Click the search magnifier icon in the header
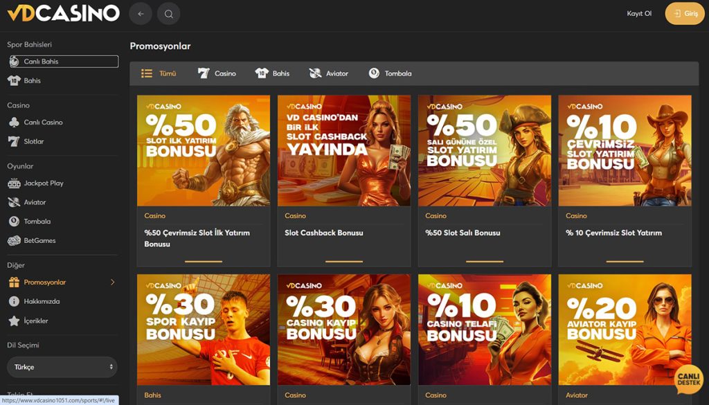The width and height of the screenshot is (709, 405). click(168, 13)
